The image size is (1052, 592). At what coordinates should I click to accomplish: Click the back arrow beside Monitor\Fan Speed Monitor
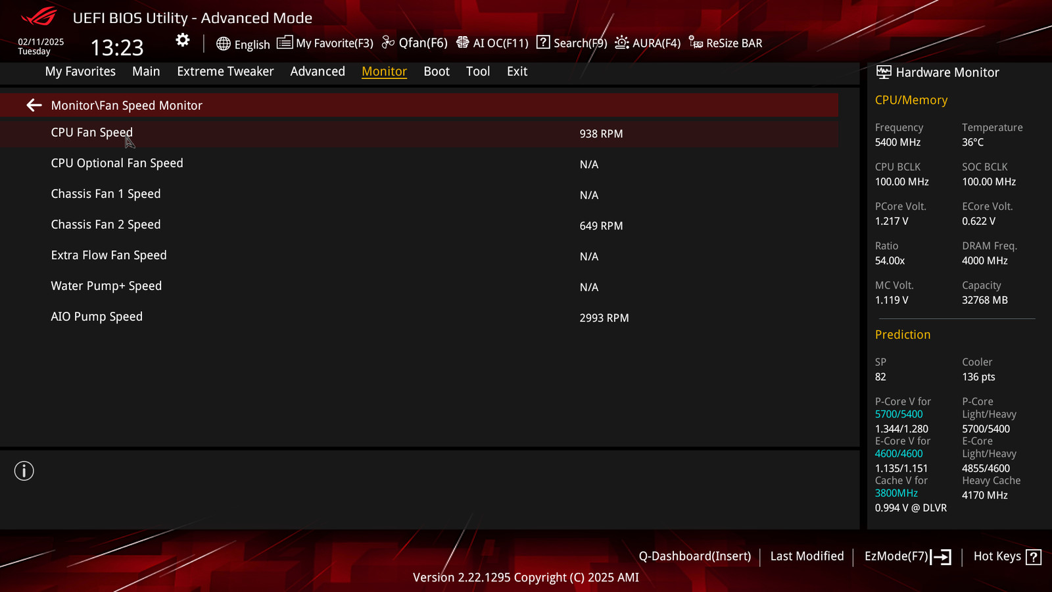coord(34,105)
